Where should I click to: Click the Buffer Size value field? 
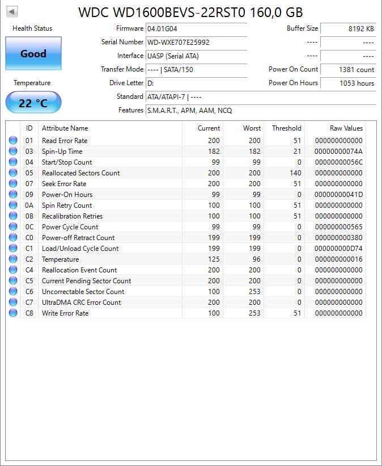click(348, 28)
